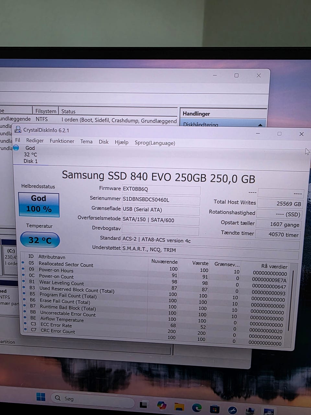Open the Windows Start menu
The height and width of the screenshot is (415, 311).
click(41, 397)
